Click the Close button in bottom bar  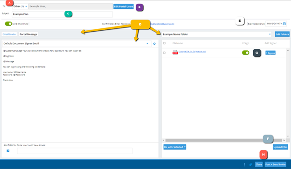coord(259,164)
